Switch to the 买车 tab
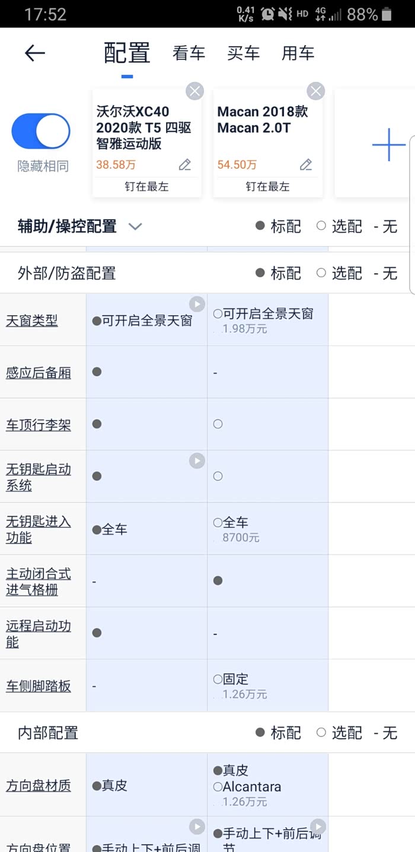The image size is (415, 852). (x=243, y=53)
